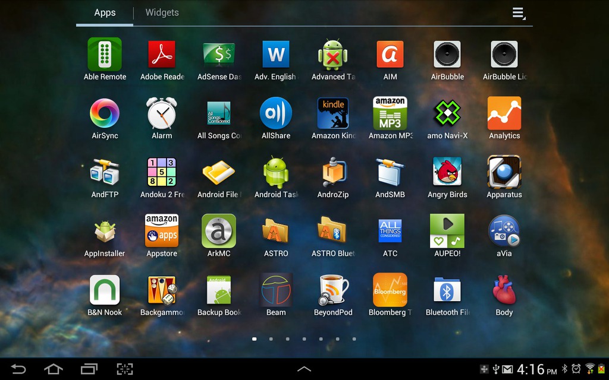Tap the Home navigation button

(54, 369)
